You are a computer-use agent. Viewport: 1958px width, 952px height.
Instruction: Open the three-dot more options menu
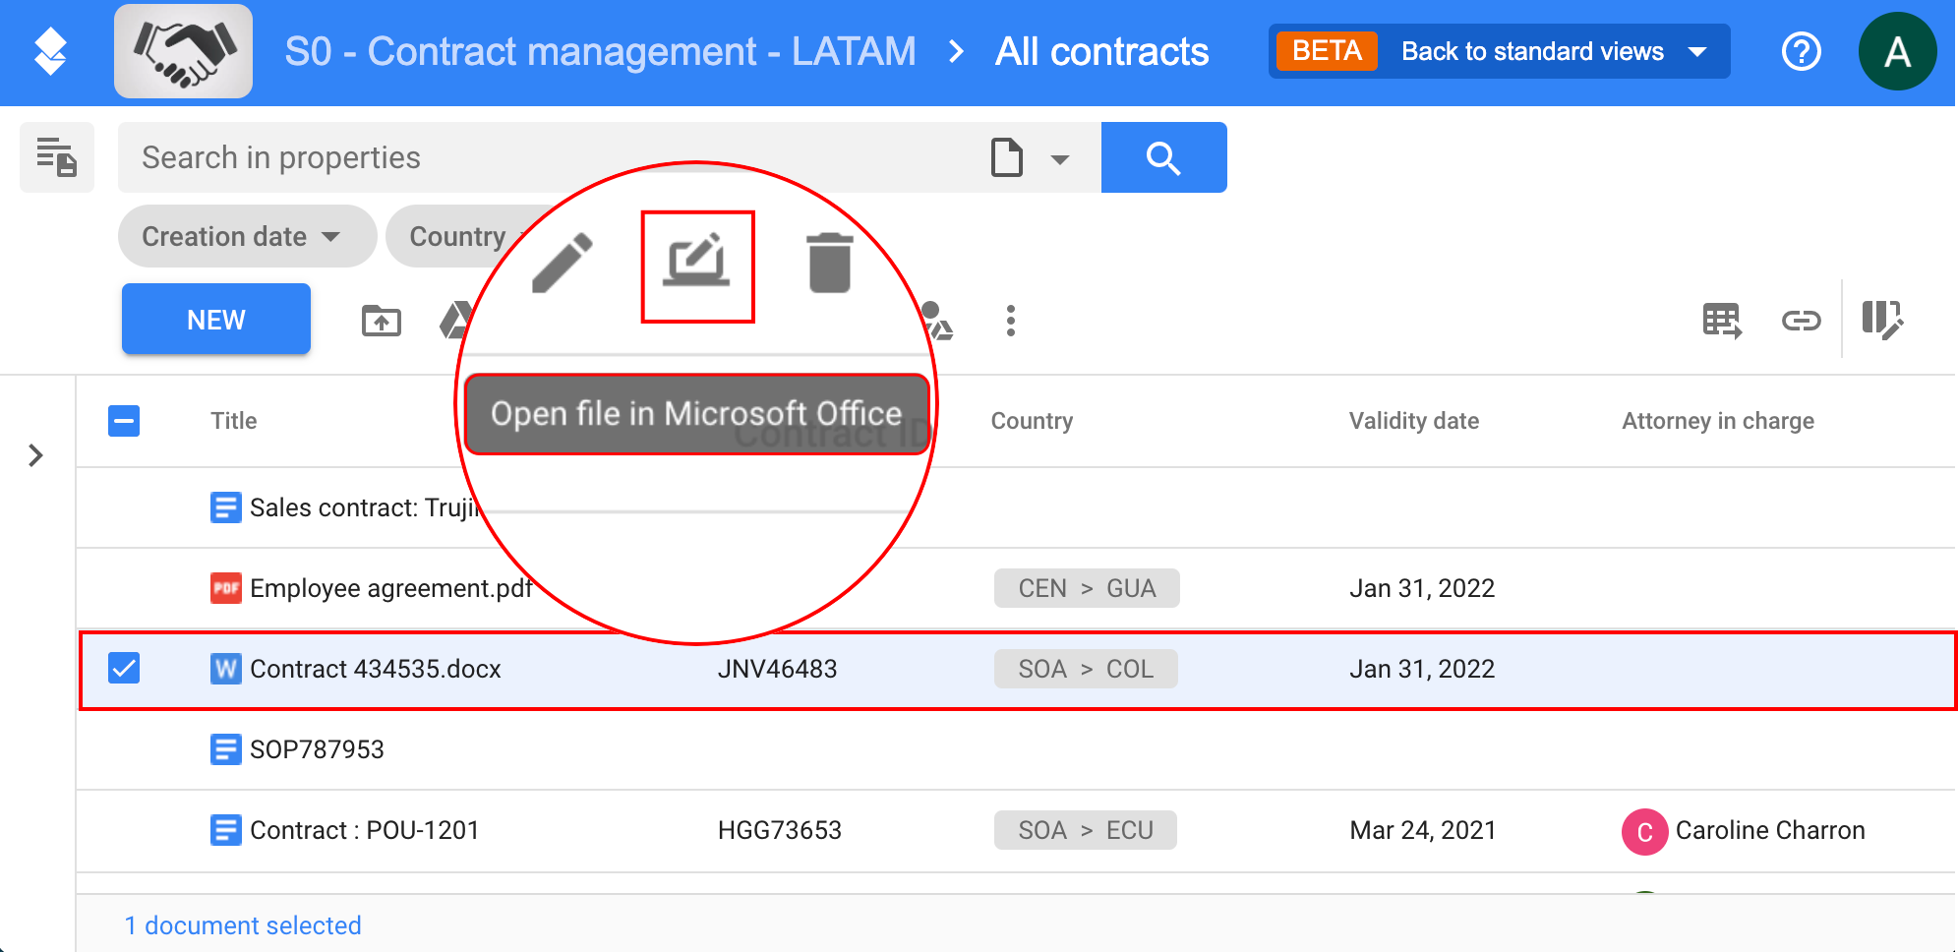1010,321
